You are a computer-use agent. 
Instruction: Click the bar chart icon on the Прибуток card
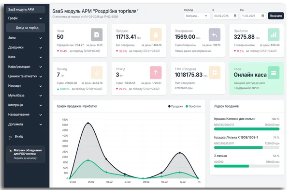pyautogui.click(x=274, y=34)
